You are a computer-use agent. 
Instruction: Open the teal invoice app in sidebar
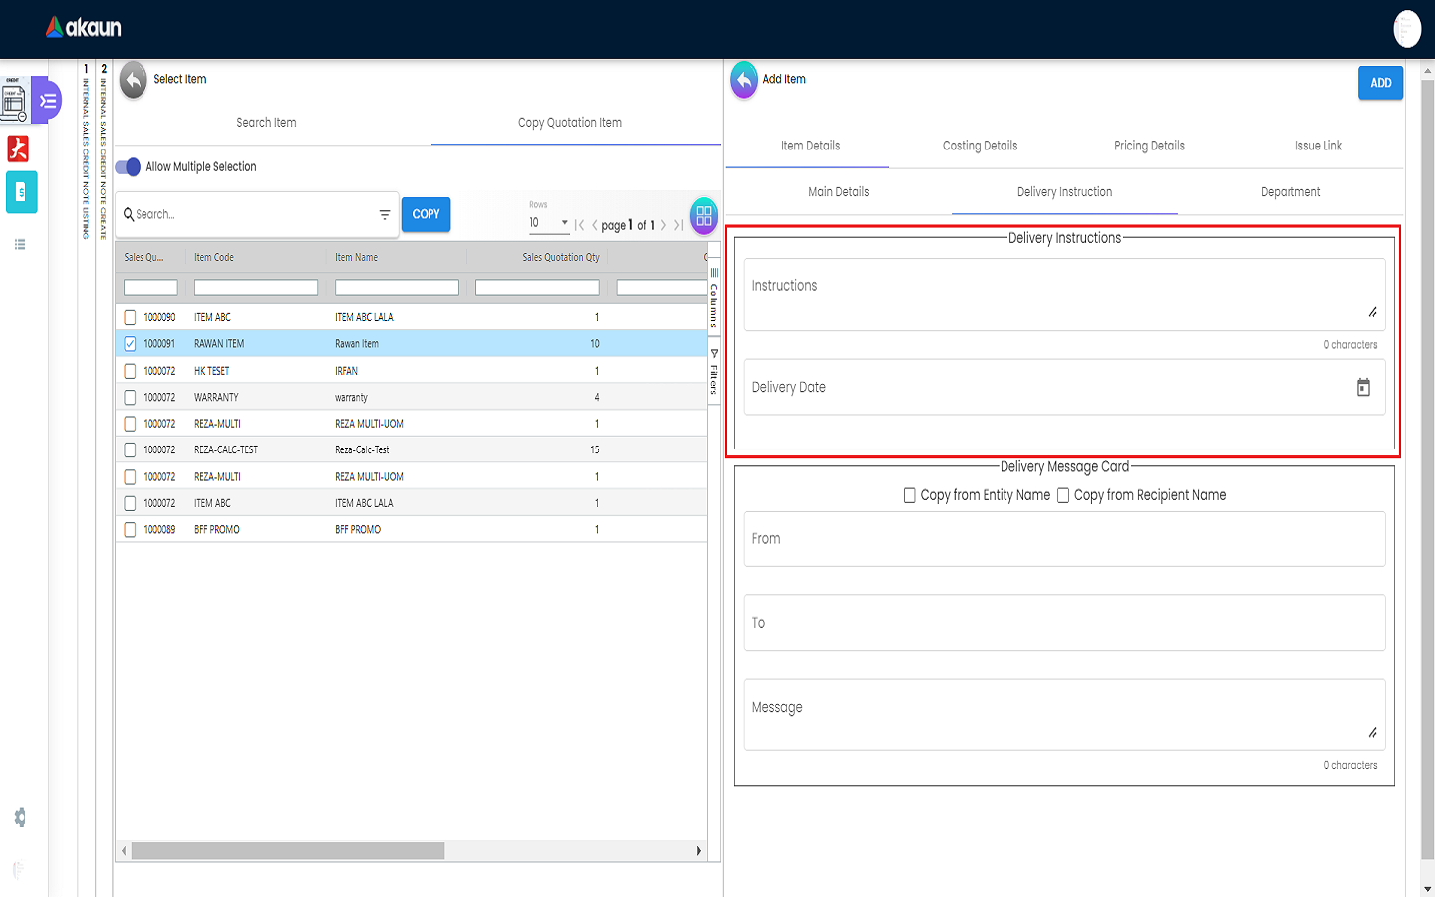(x=21, y=192)
